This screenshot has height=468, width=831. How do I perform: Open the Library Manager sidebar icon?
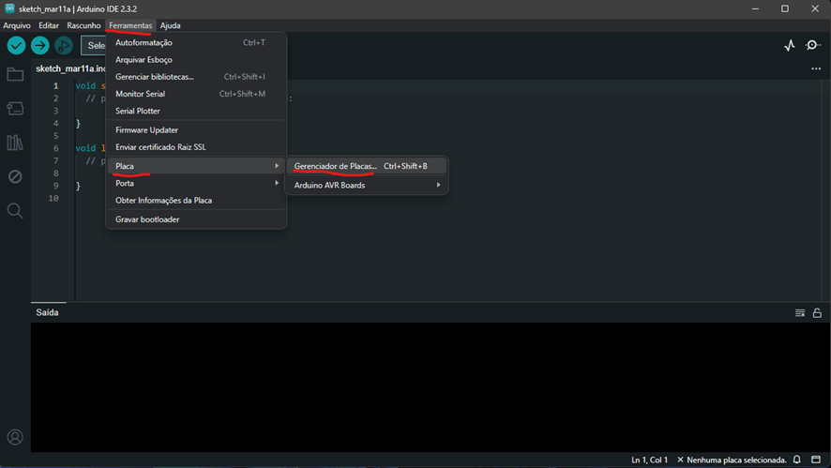[15, 143]
